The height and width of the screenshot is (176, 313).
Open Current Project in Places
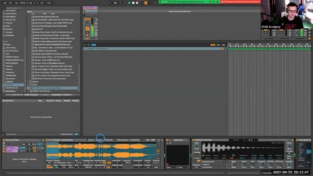pos(12,51)
